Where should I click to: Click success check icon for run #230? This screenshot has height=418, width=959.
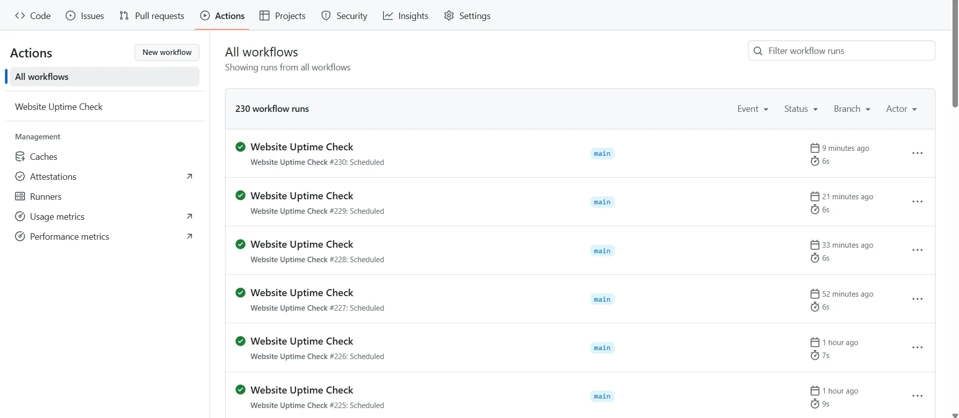(x=240, y=147)
